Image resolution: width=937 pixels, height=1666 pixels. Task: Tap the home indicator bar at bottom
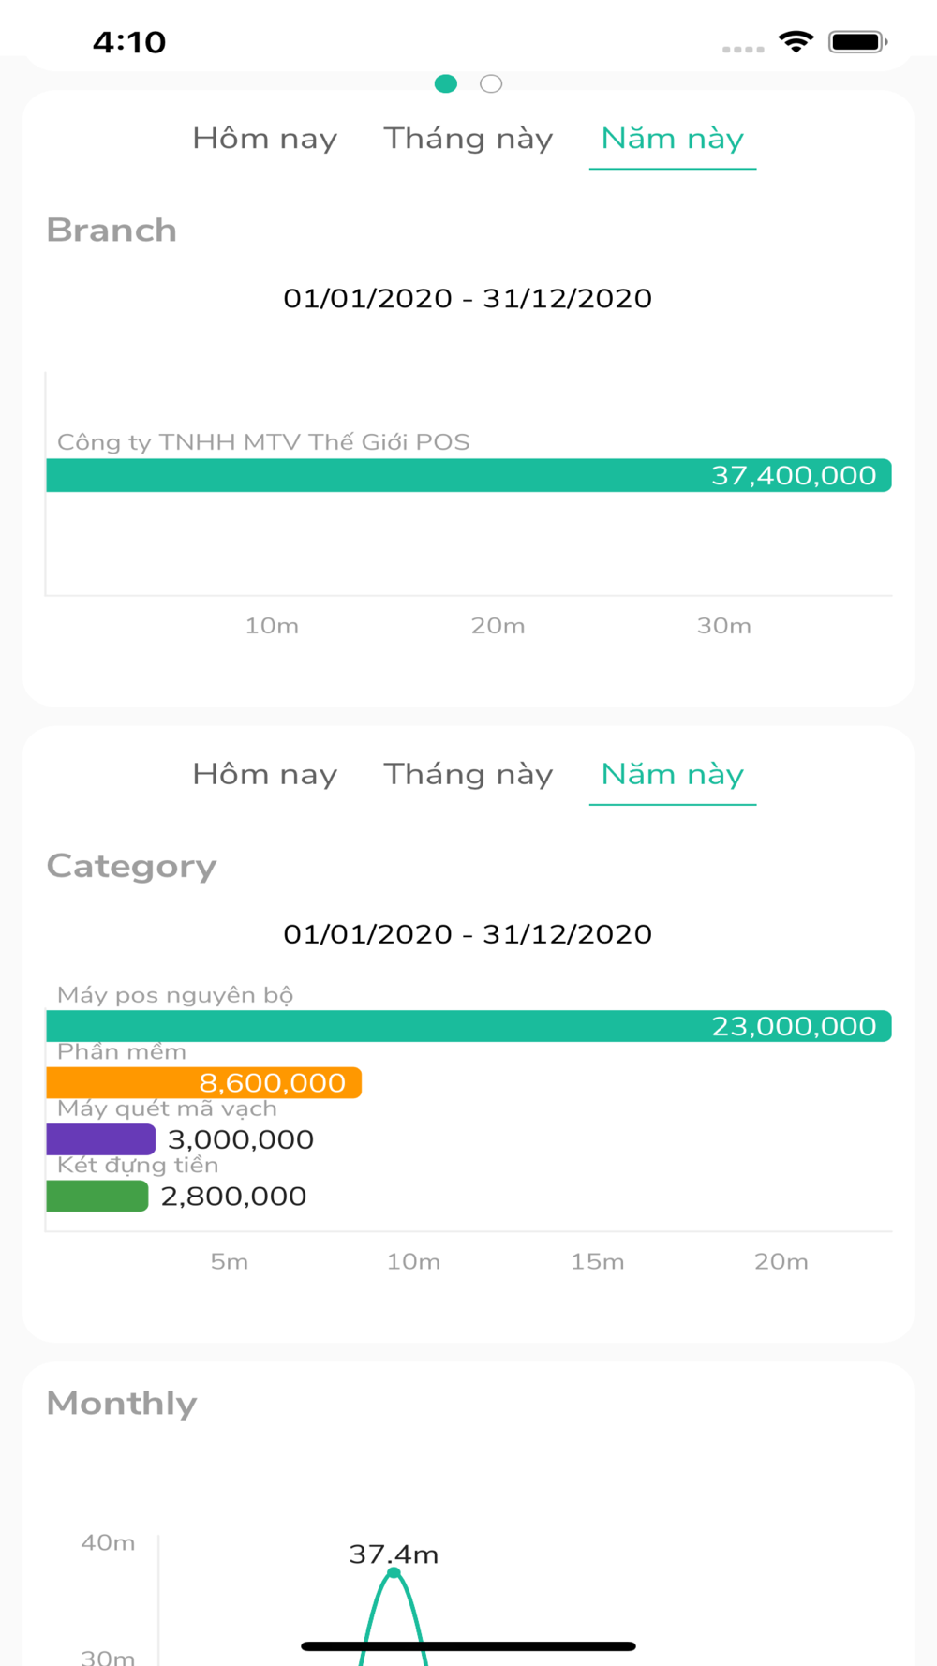coord(468,1645)
